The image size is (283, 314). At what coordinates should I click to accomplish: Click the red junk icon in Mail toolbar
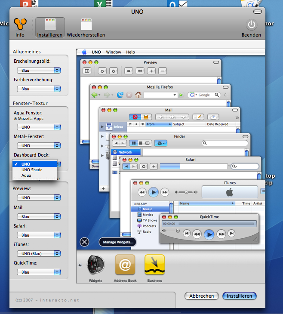(x=135, y=117)
